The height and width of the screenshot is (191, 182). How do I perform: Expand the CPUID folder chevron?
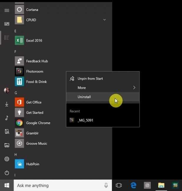(x=104, y=20)
